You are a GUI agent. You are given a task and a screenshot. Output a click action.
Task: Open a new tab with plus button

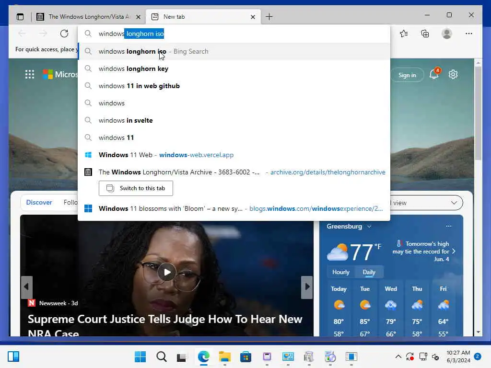point(269,17)
